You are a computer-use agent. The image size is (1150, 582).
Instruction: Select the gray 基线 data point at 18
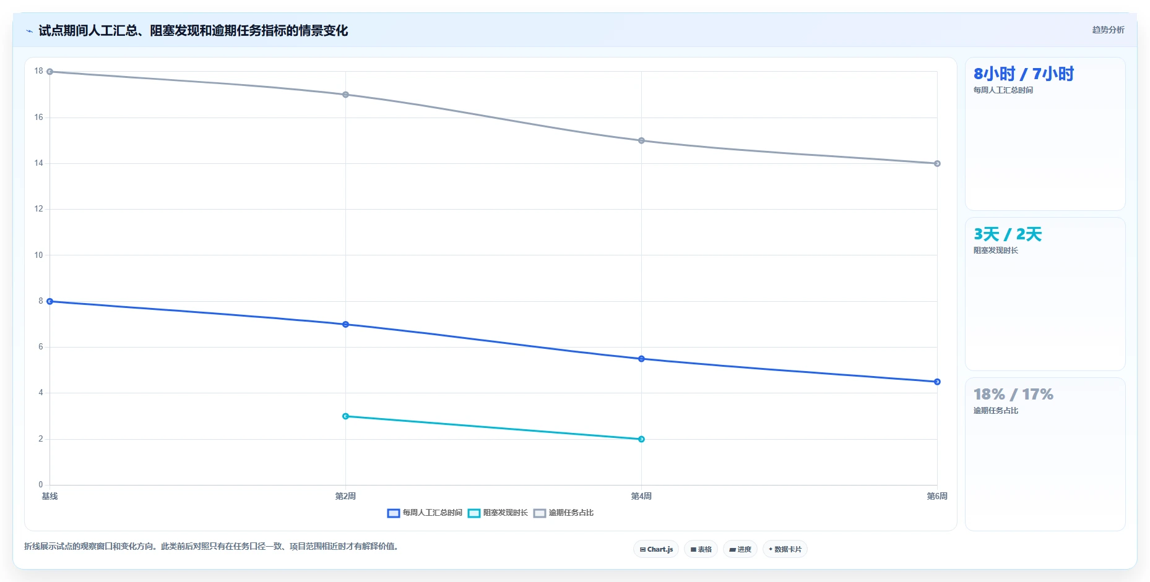50,72
